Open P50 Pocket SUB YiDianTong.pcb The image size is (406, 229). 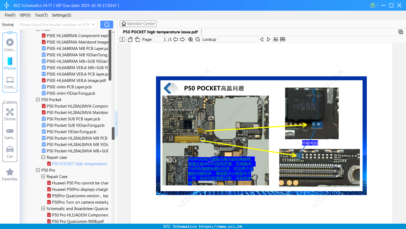73,125
